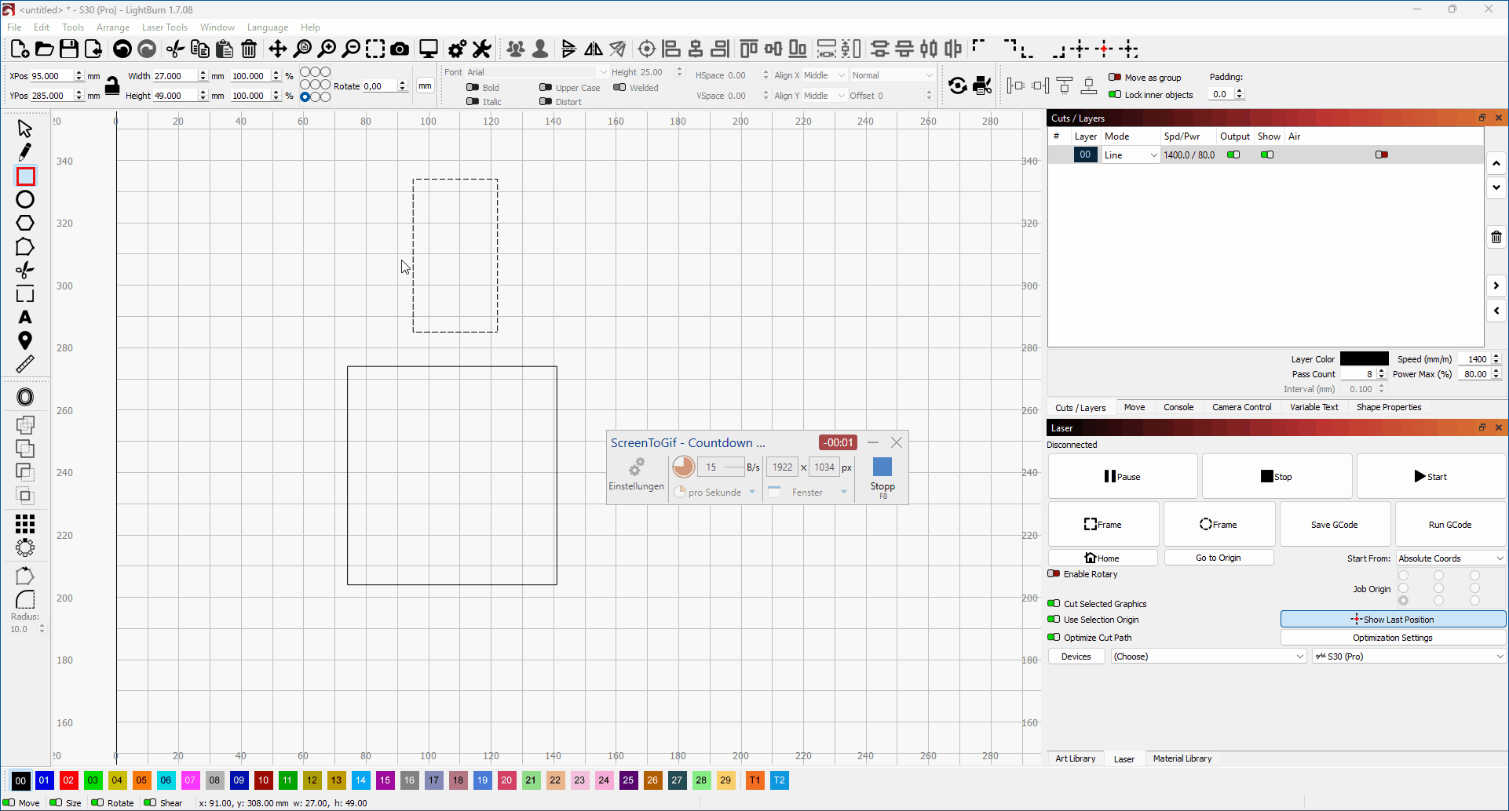The image size is (1509, 811).
Task: Toggle Enable Rotary switch
Action: 1054,574
